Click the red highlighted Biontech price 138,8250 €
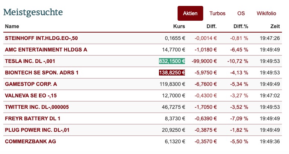 (x=172, y=73)
